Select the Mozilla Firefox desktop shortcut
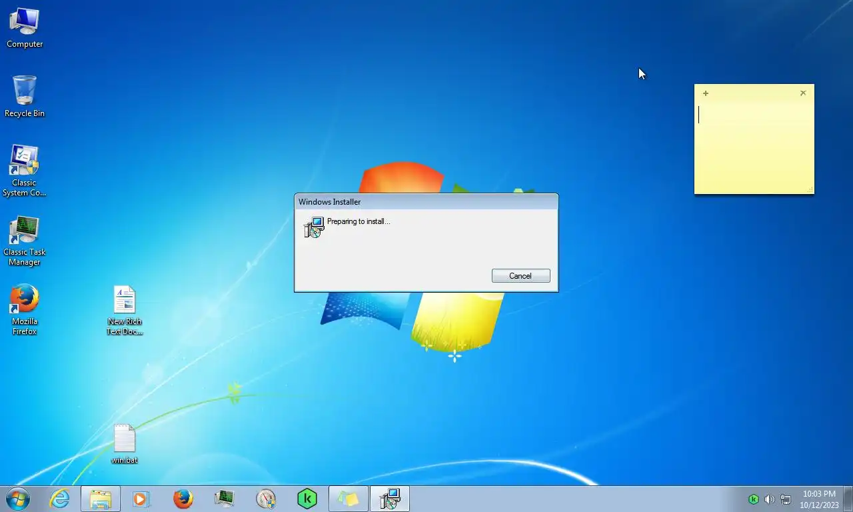This screenshot has height=512, width=853. tap(25, 309)
